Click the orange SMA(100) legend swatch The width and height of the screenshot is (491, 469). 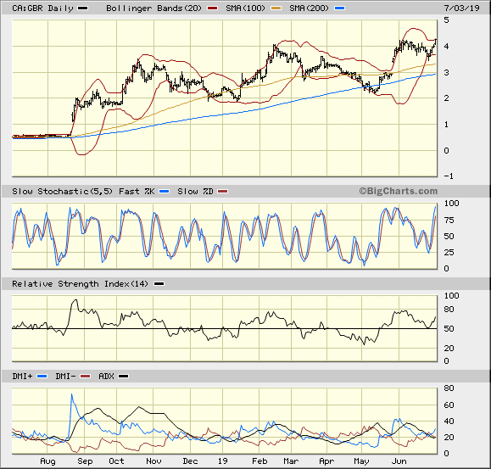276,8
